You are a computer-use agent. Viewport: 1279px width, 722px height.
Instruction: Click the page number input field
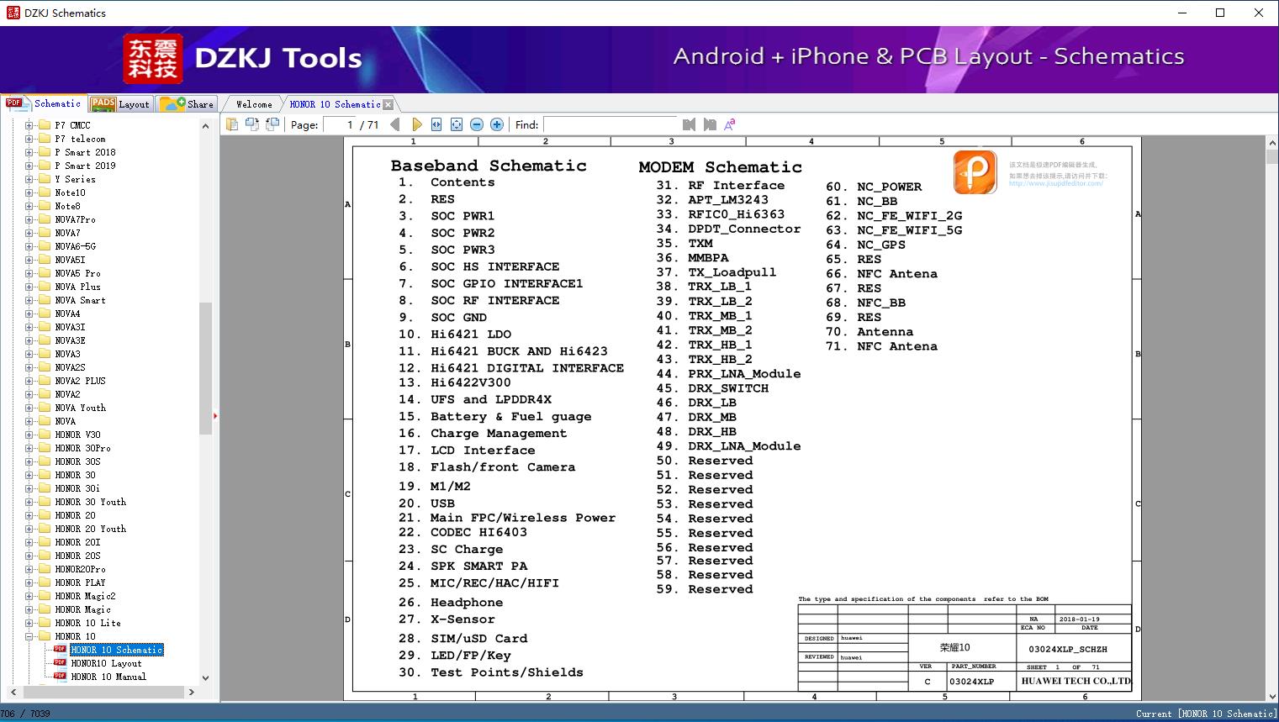point(339,124)
